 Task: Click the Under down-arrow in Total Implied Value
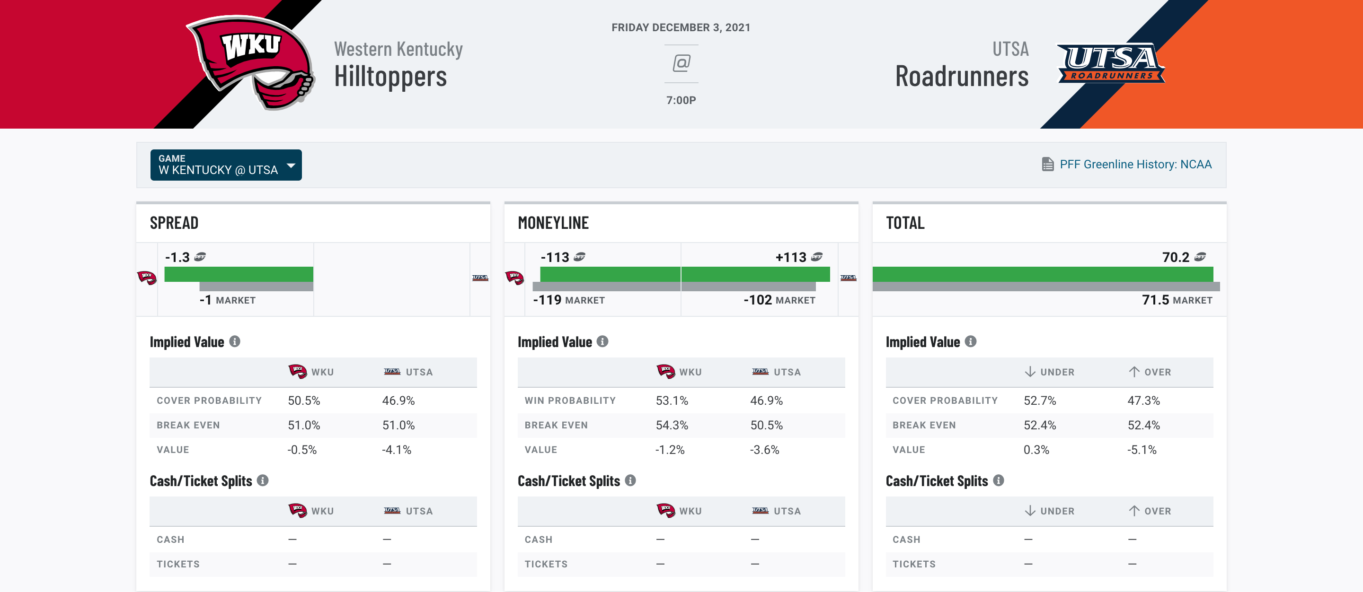point(1030,372)
